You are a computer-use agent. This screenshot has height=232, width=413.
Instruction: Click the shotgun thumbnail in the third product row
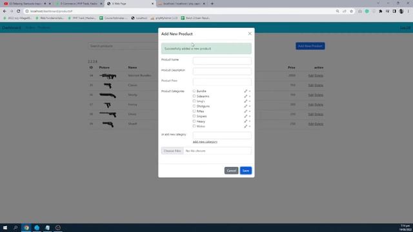pos(108,95)
